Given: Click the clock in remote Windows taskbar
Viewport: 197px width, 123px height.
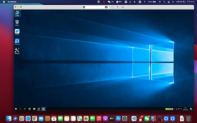Looking at the screenshot, I should point(186,109).
